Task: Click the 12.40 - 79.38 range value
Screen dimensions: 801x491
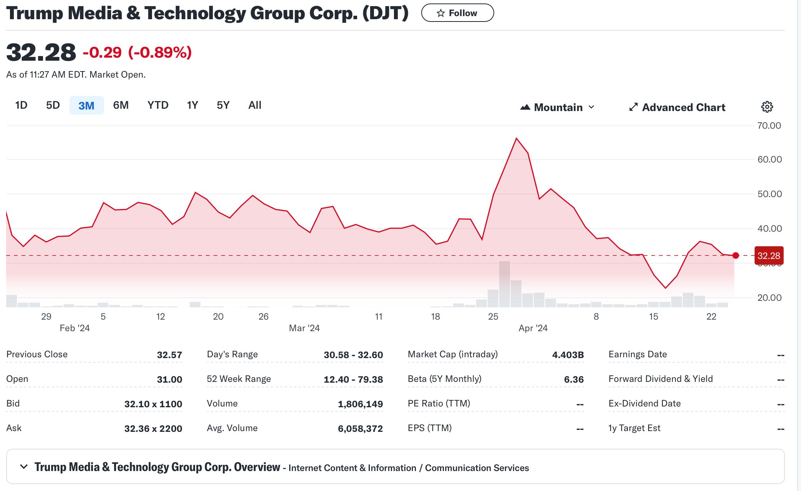Action: 353,379
